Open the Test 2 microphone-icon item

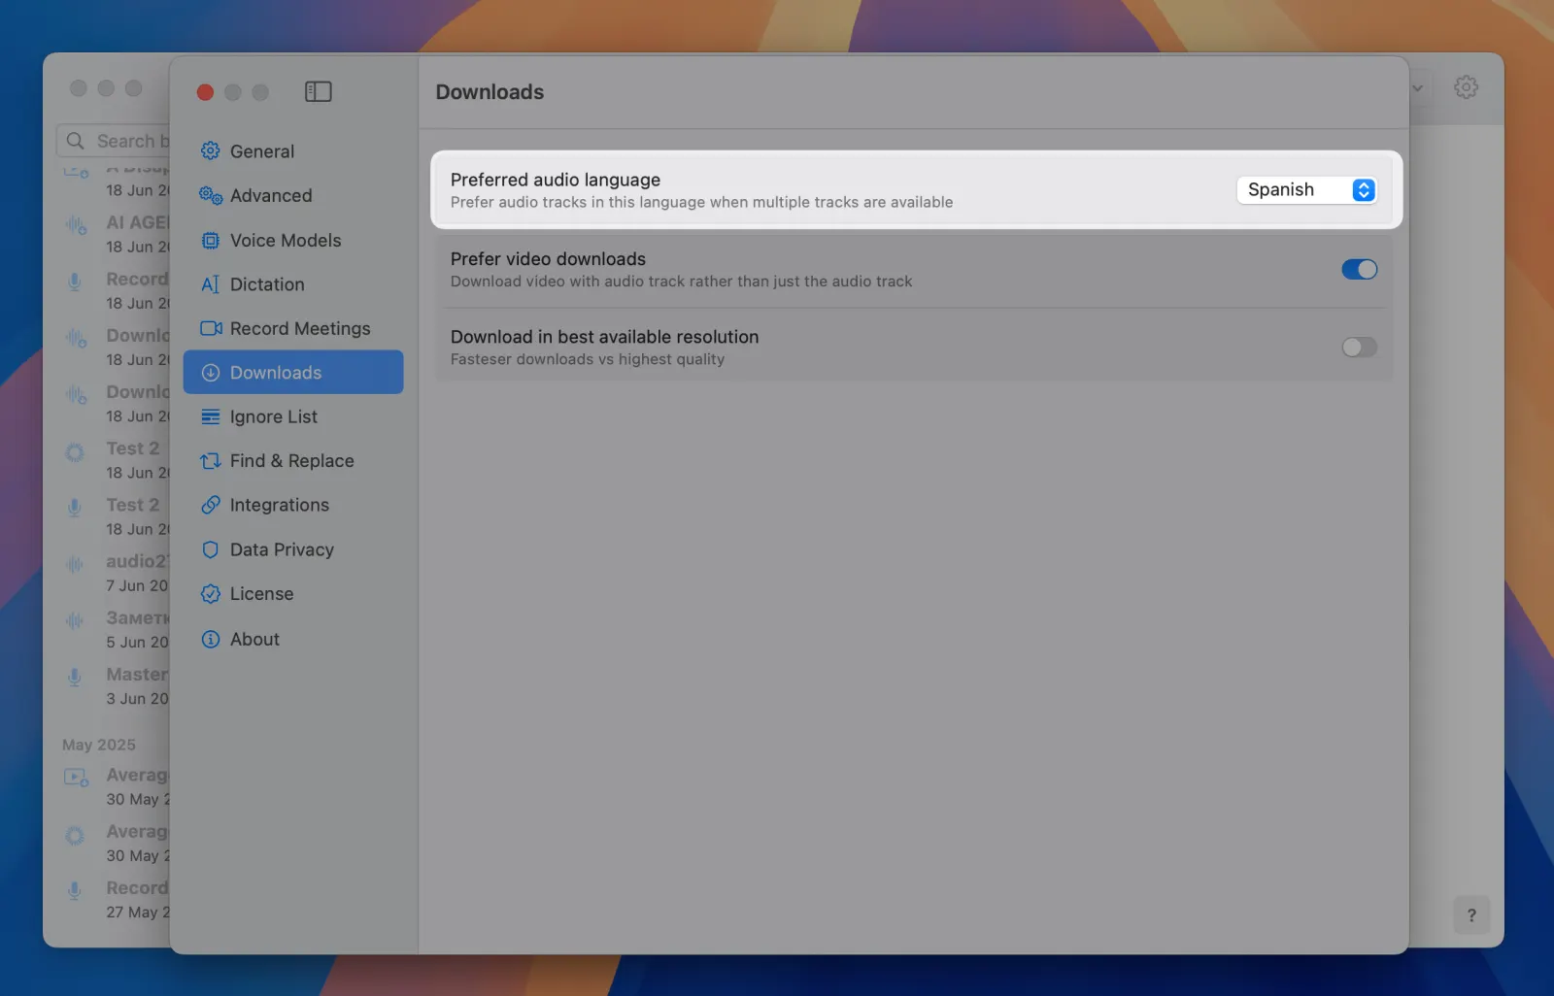(x=117, y=516)
